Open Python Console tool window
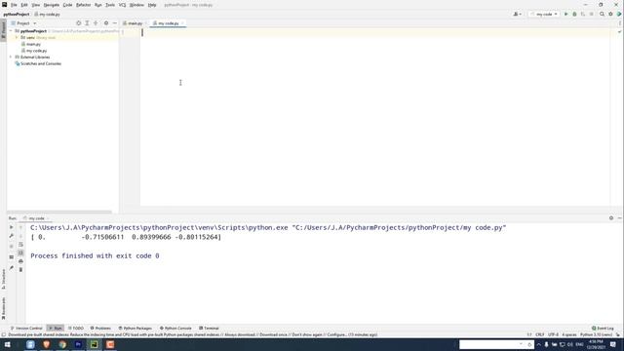Image resolution: width=624 pixels, height=351 pixels. click(175, 328)
